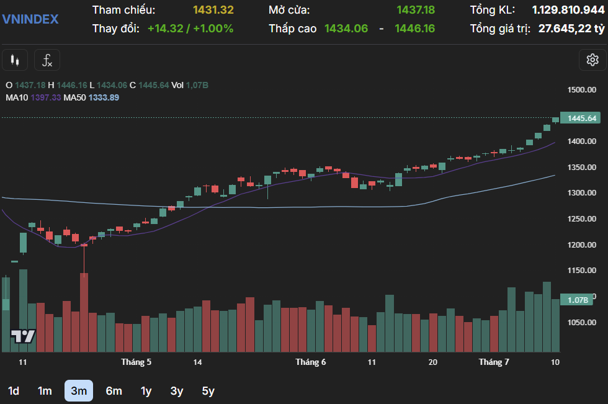Viewport: 608px width, 404px height.
Task: Click the 1.07B volume label
Action: (578, 300)
